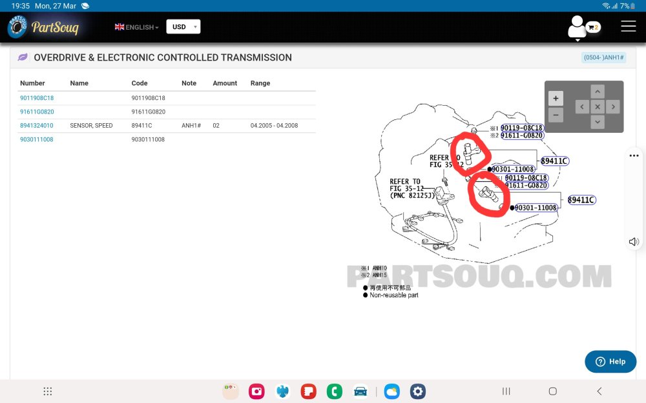Pan the diagram left

coord(582,107)
